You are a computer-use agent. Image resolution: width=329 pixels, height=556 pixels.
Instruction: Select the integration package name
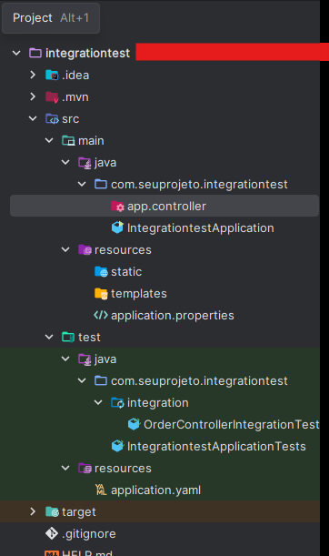[157, 403]
